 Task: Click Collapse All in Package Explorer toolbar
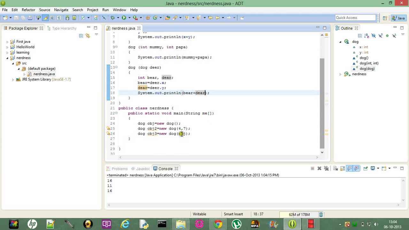81,35
